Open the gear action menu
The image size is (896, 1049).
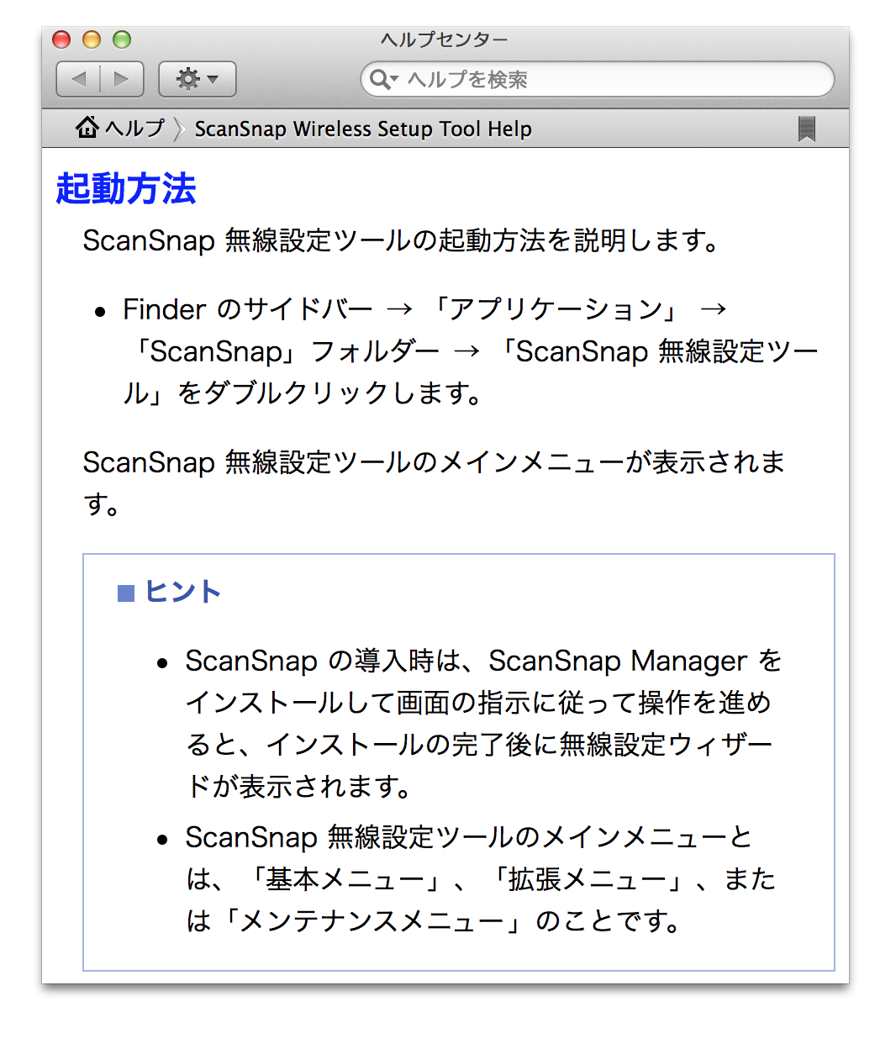pos(197,79)
